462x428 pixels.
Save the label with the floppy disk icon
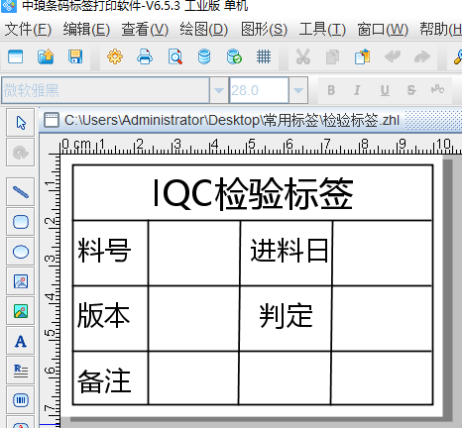(75, 56)
